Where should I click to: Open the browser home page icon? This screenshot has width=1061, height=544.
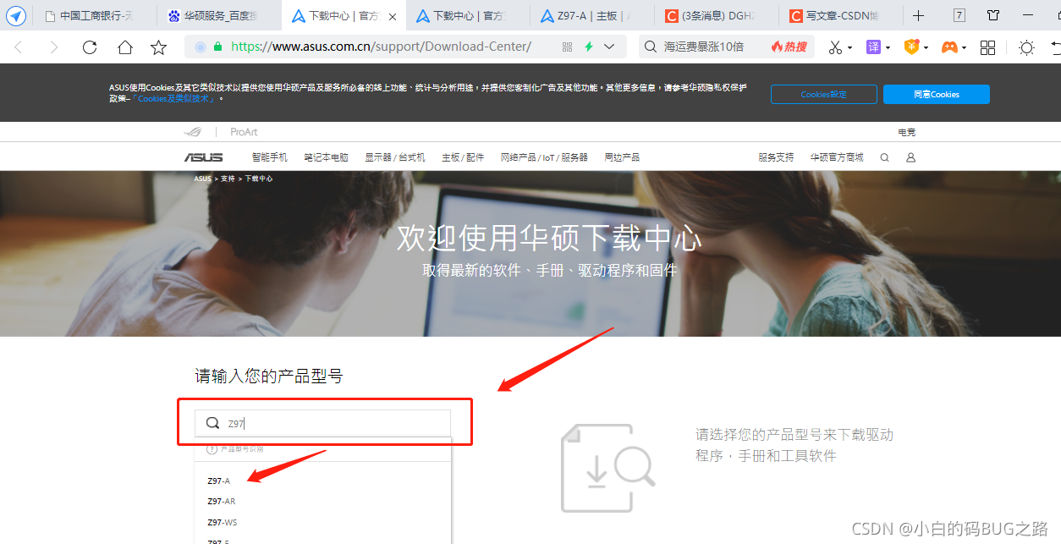(x=124, y=47)
